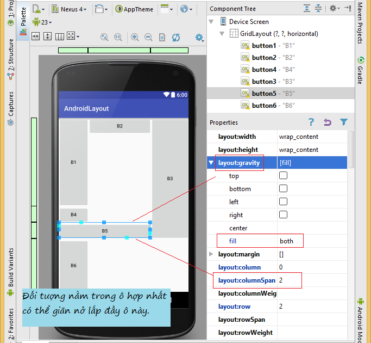Click the Properties panel scrollbar
This screenshot has width=371, height=343.
(351, 149)
